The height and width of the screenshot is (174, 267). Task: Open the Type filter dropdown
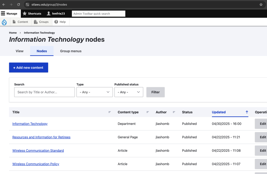[x=95, y=92]
